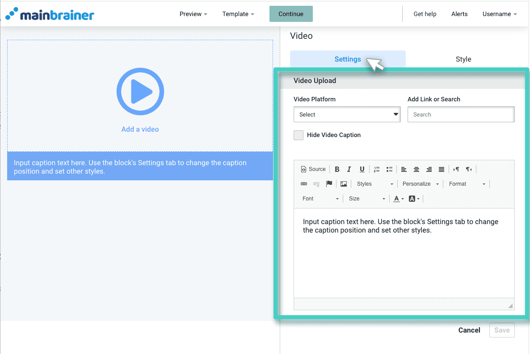Click the Add Link or Search field

click(461, 114)
